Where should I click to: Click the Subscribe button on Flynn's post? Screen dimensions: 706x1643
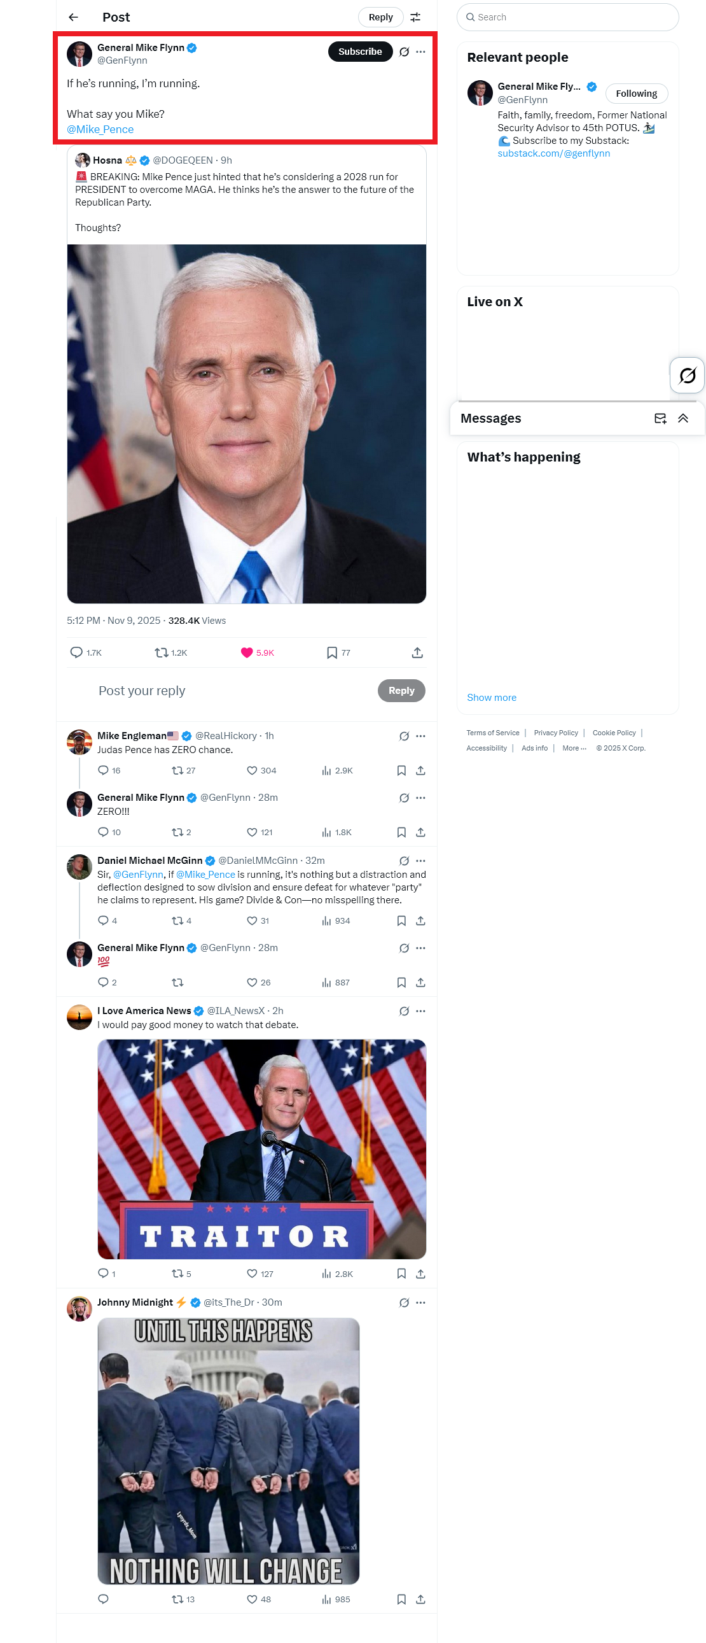click(x=360, y=52)
